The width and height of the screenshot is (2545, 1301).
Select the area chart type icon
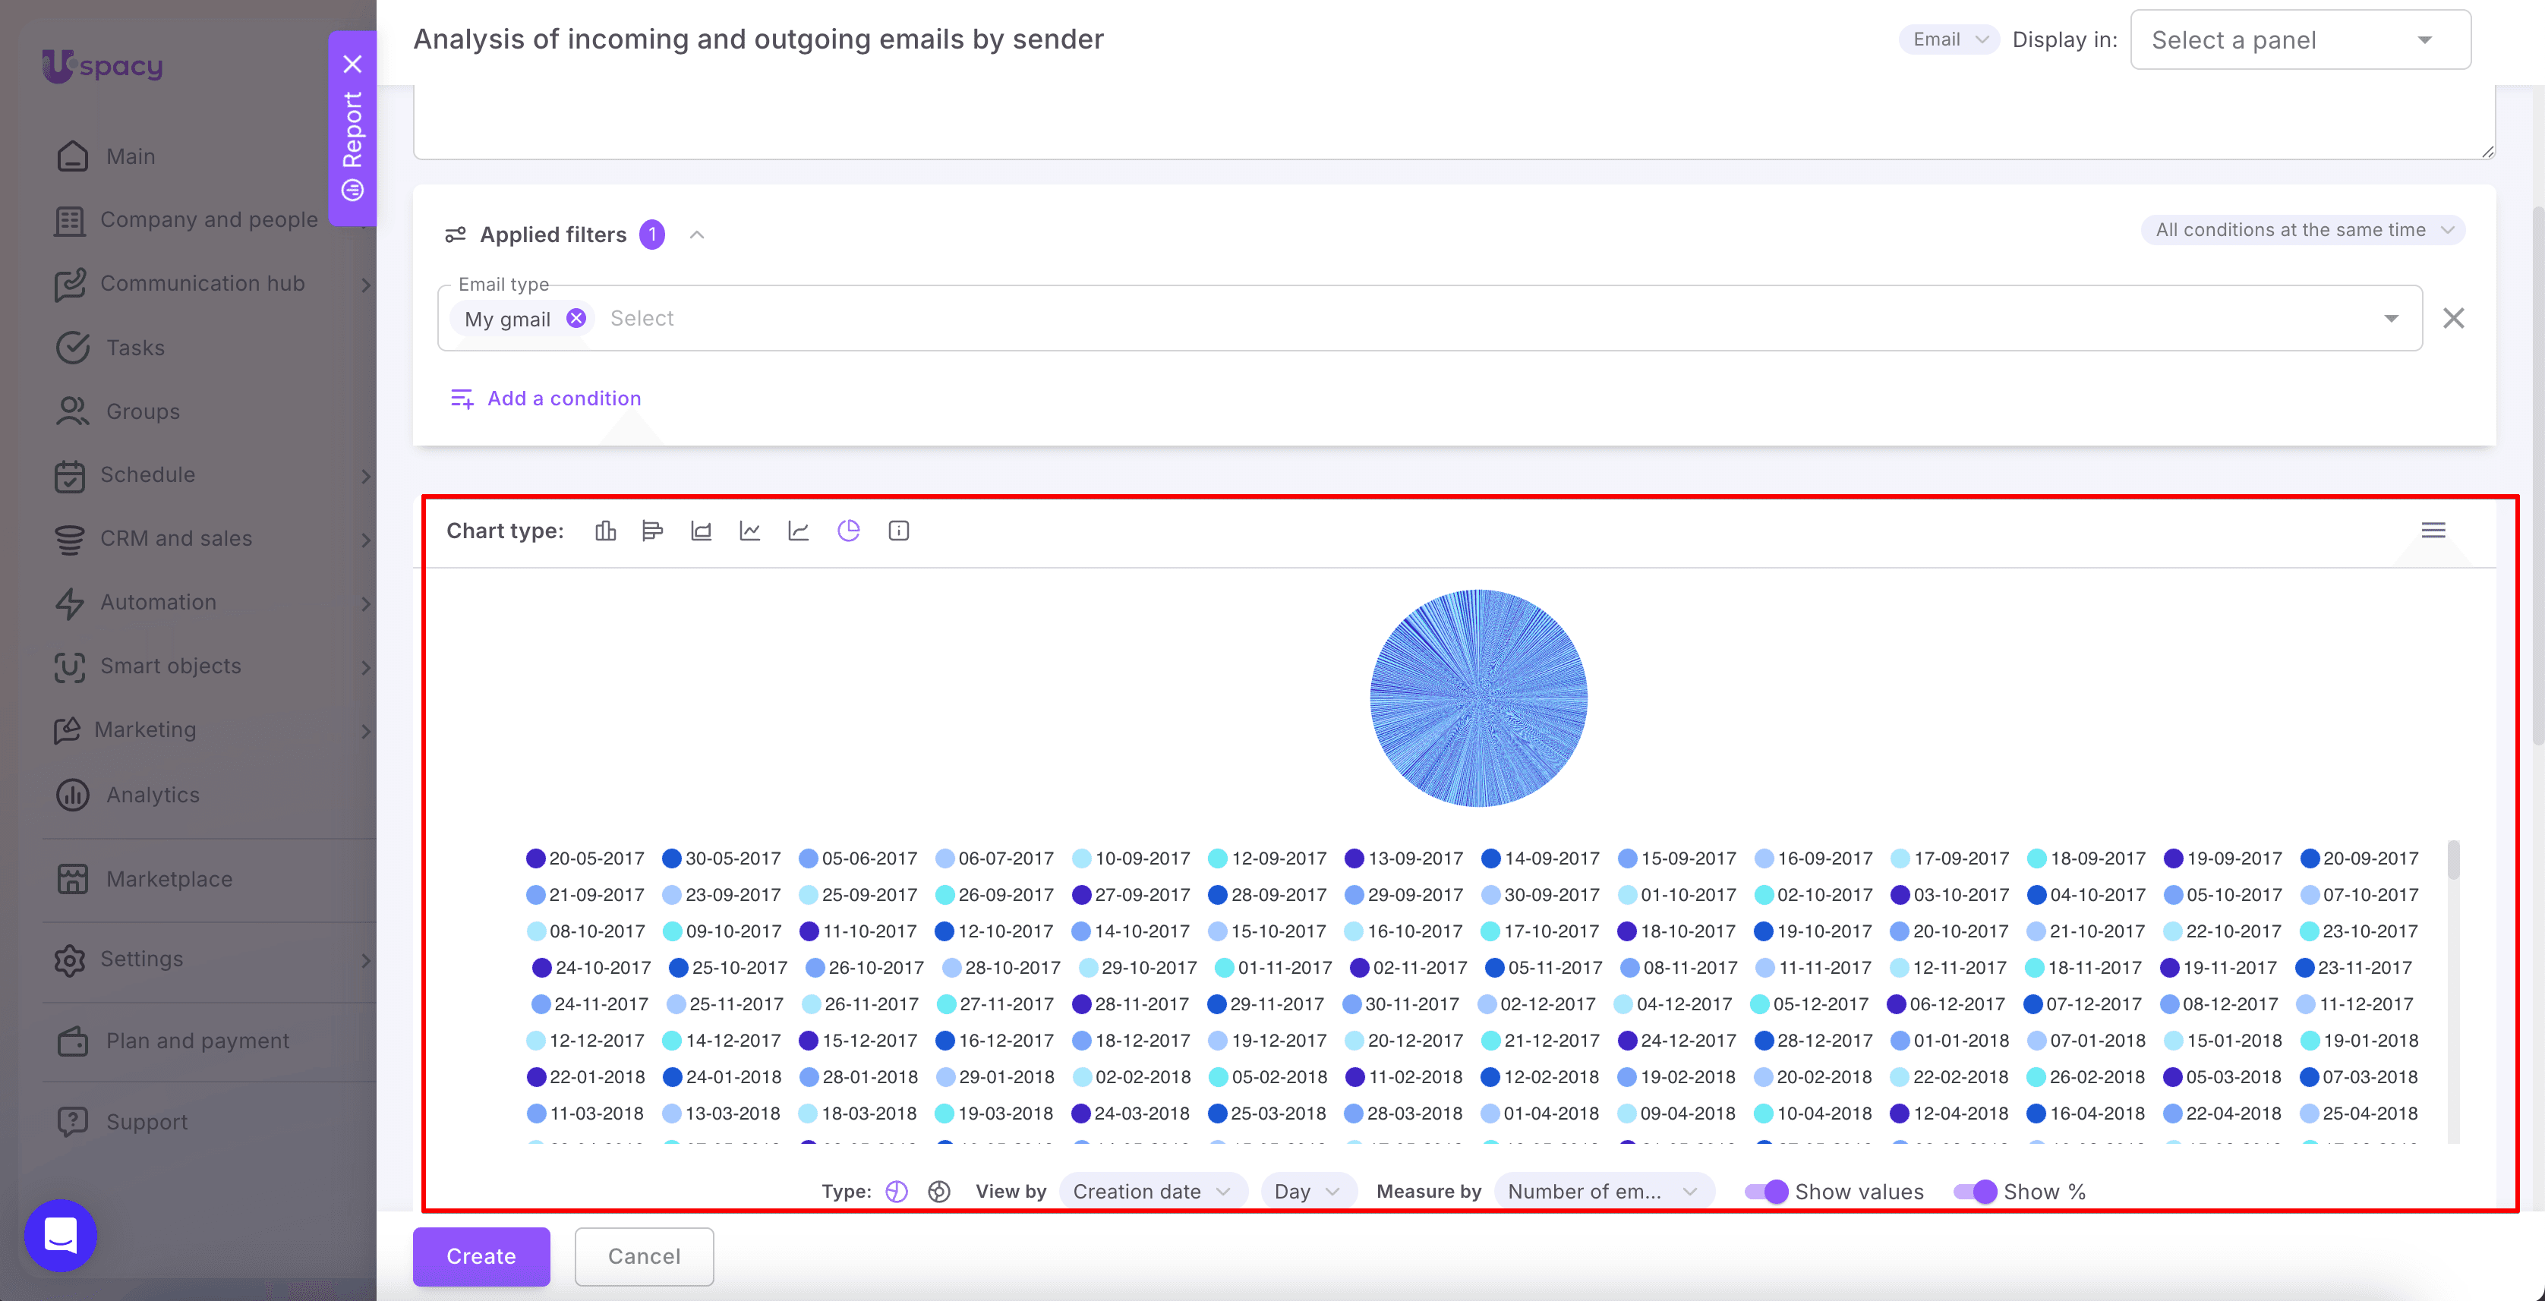tap(702, 531)
